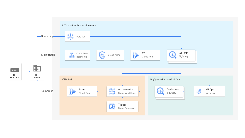This screenshot has width=245, height=138.
Task: Click the IoT Data BigQuery icon
Action: coord(173,55)
